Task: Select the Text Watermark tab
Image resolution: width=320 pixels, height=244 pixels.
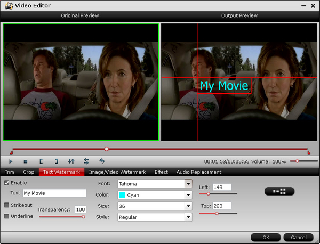Action: [61, 172]
